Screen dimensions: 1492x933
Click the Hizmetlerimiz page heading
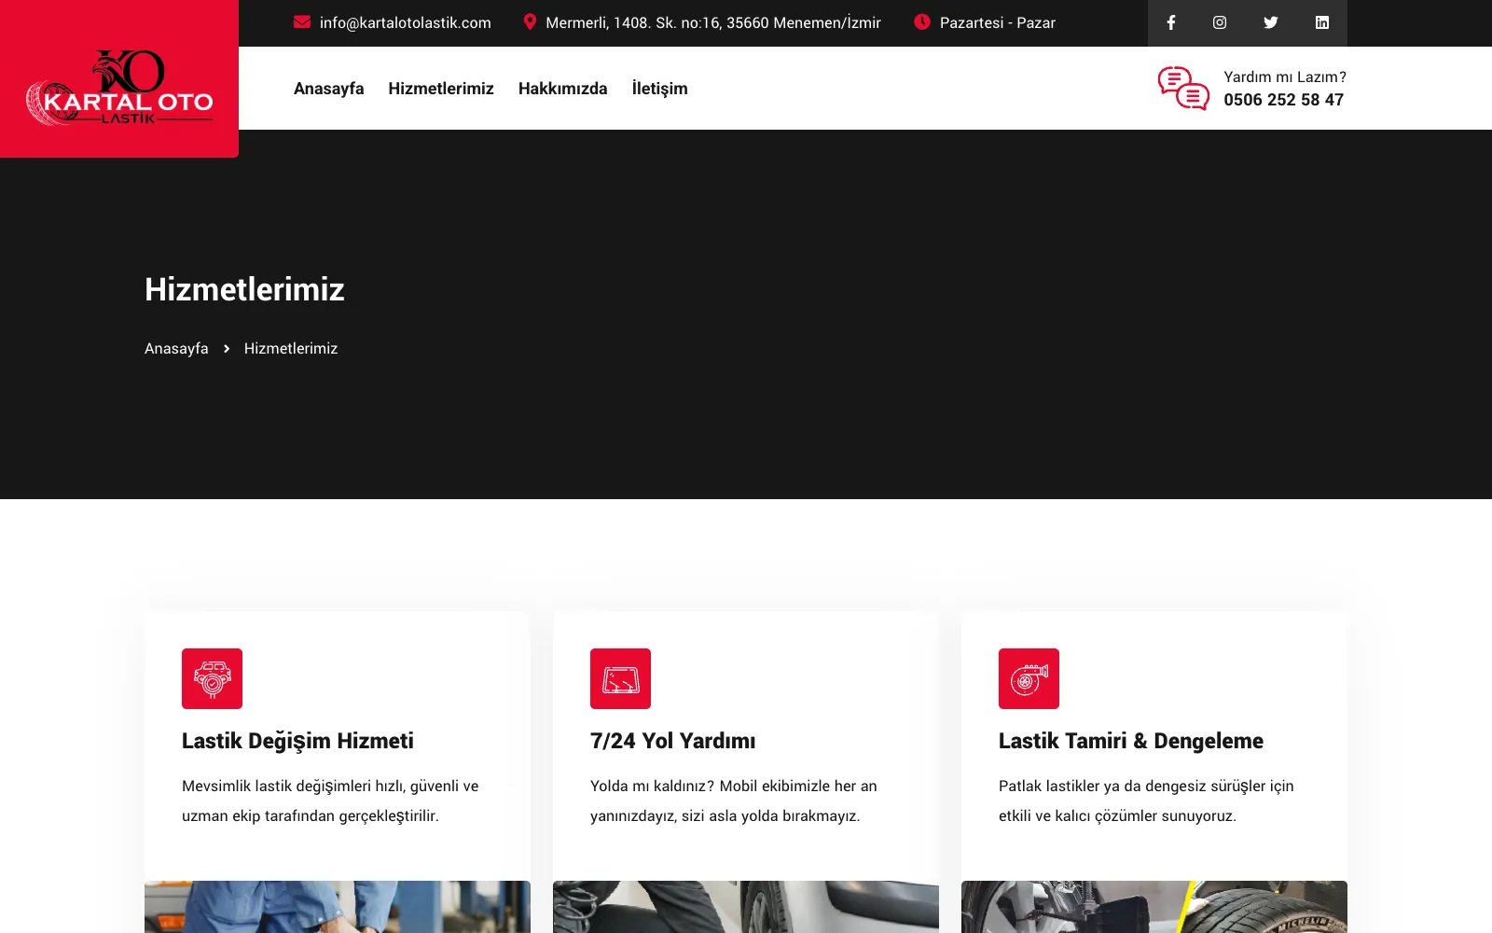click(244, 289)
